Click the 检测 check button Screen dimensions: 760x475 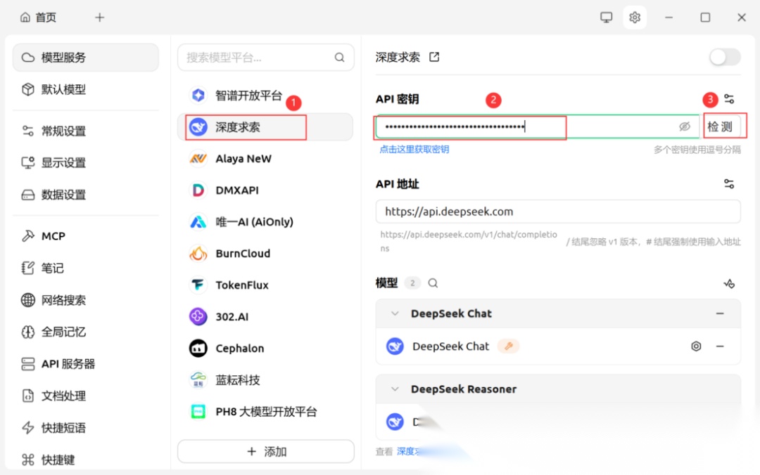click(722, 127)
